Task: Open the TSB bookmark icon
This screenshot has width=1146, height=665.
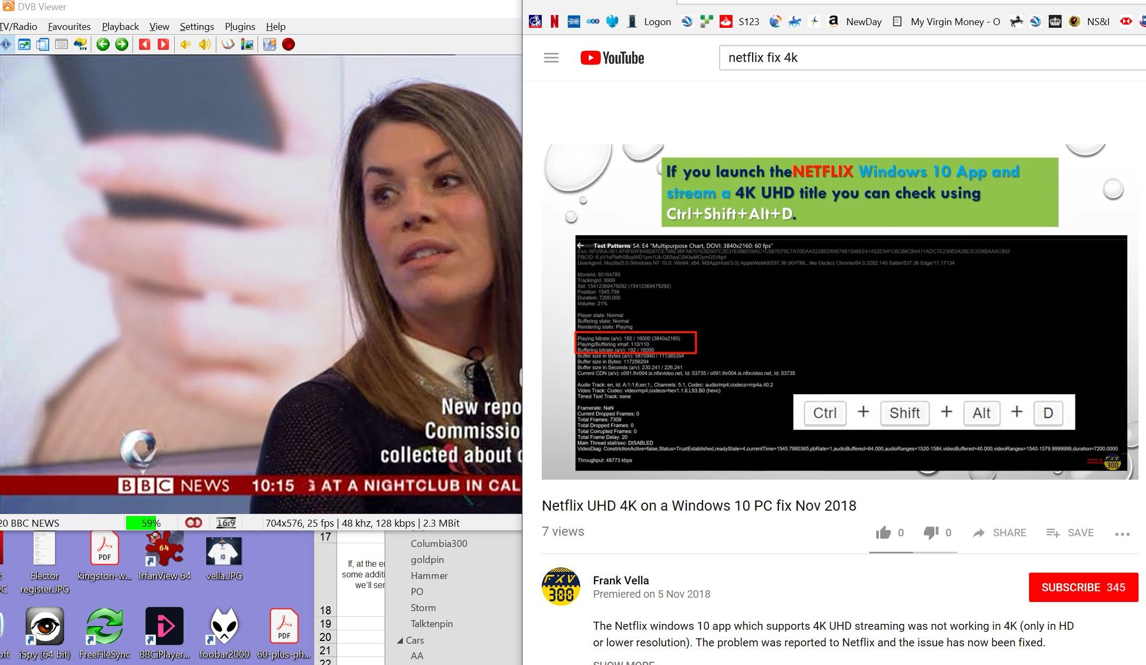Action: point(593,21)
